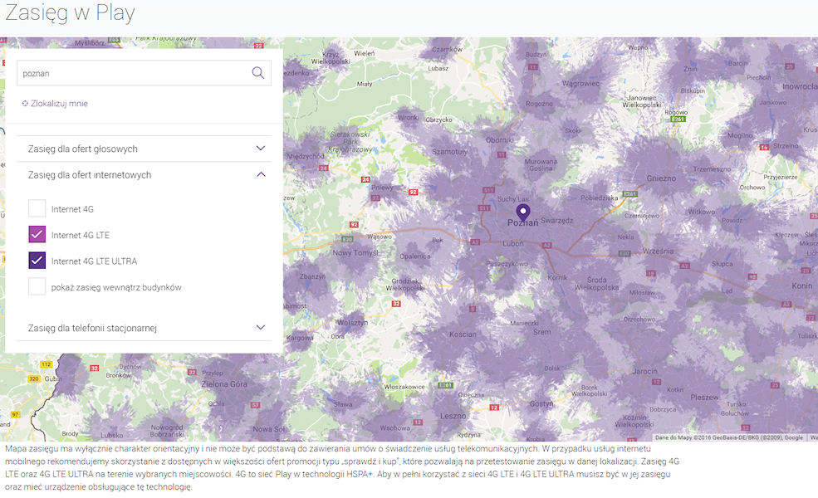Enable the Internet 4G checkbox

[37, 208]
